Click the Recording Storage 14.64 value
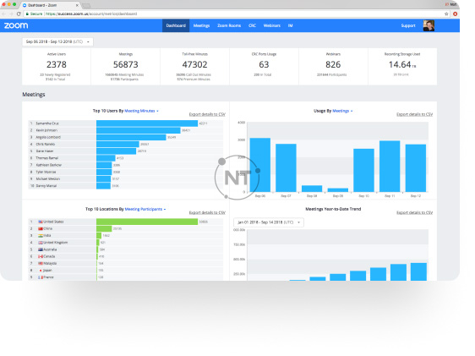Screen dimensions: 475x356 point(402,64)
